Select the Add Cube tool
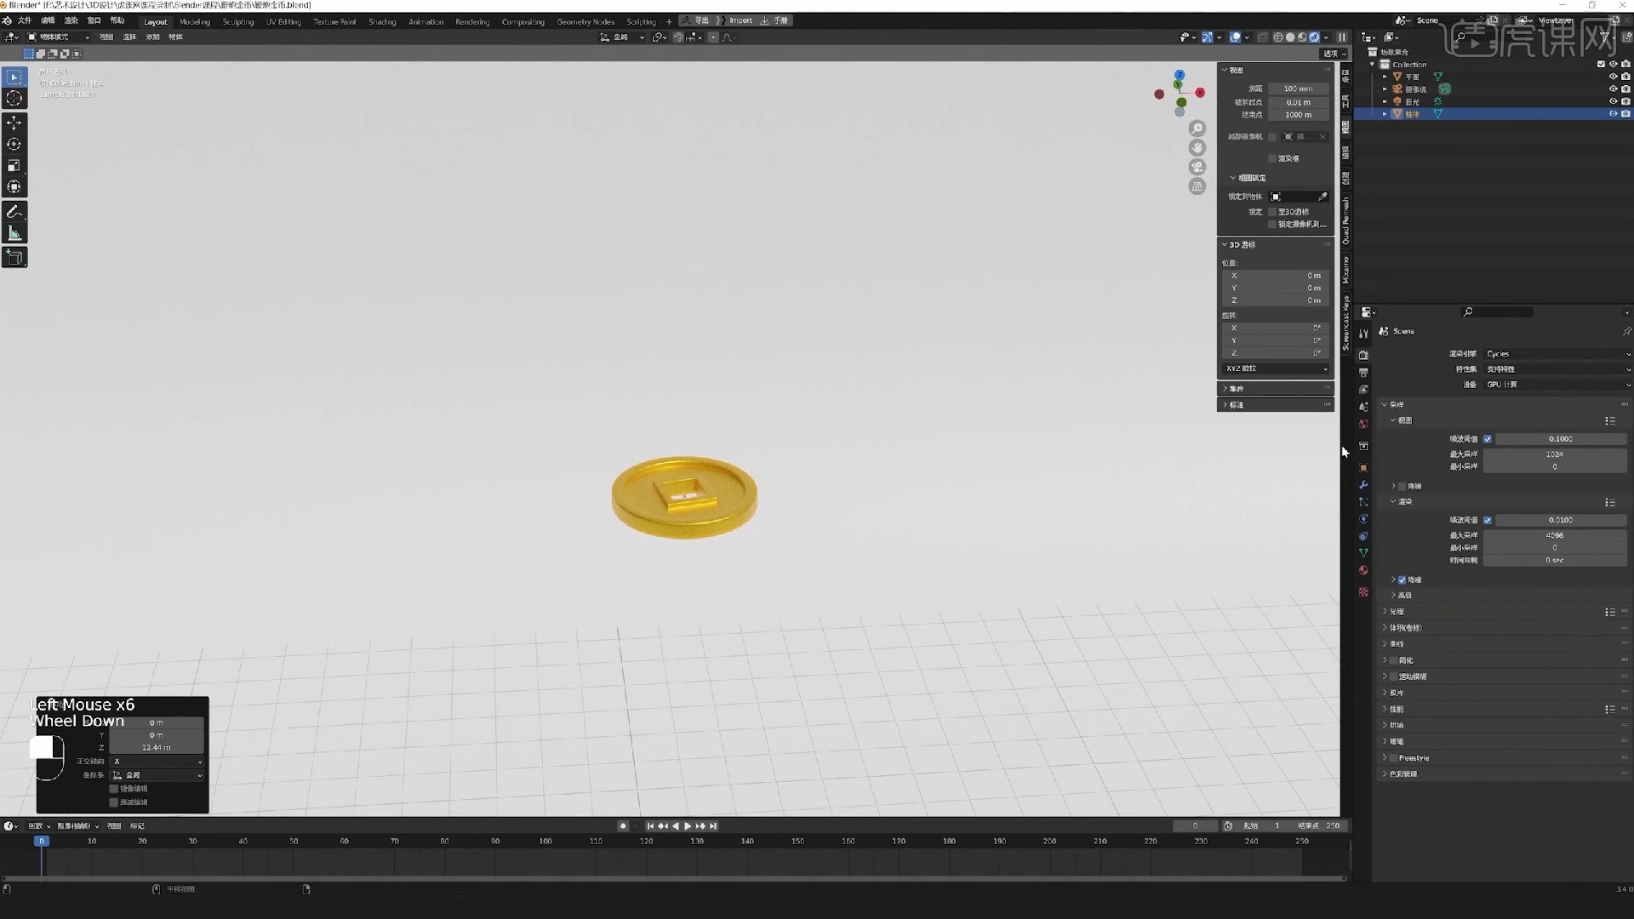 (14, 257)
